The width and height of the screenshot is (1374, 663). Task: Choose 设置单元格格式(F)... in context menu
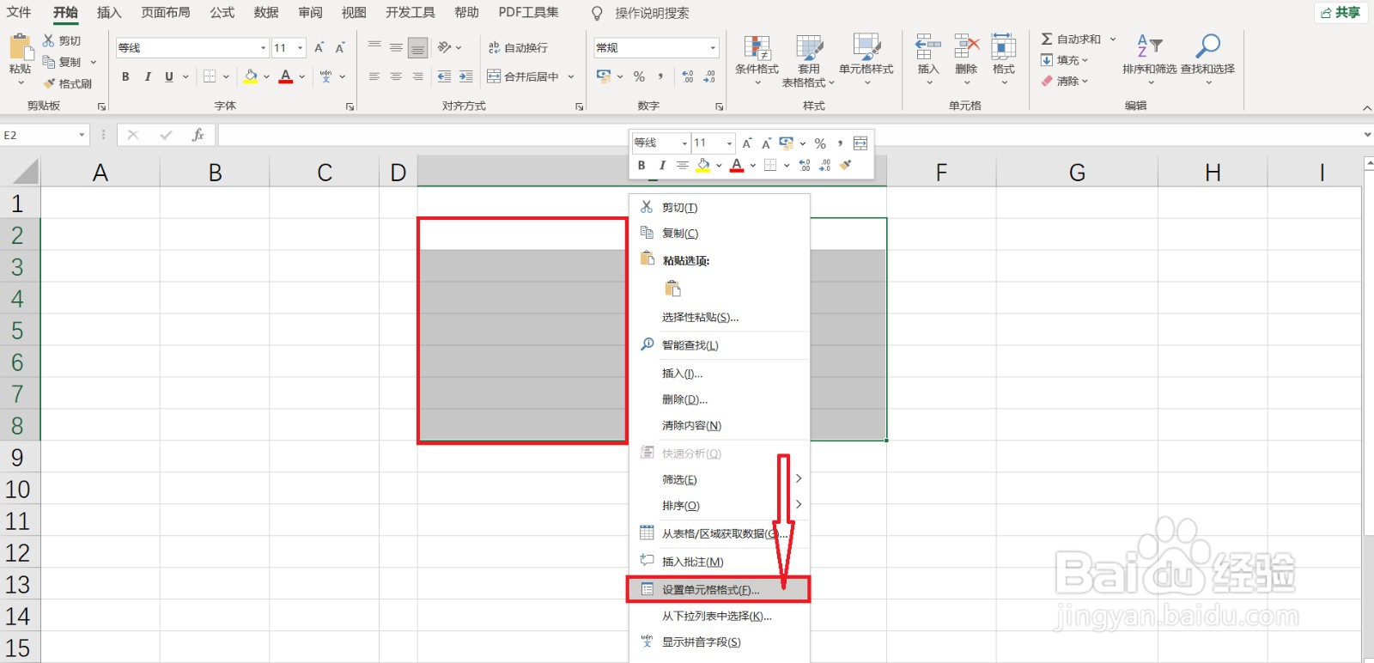[719, 590]
